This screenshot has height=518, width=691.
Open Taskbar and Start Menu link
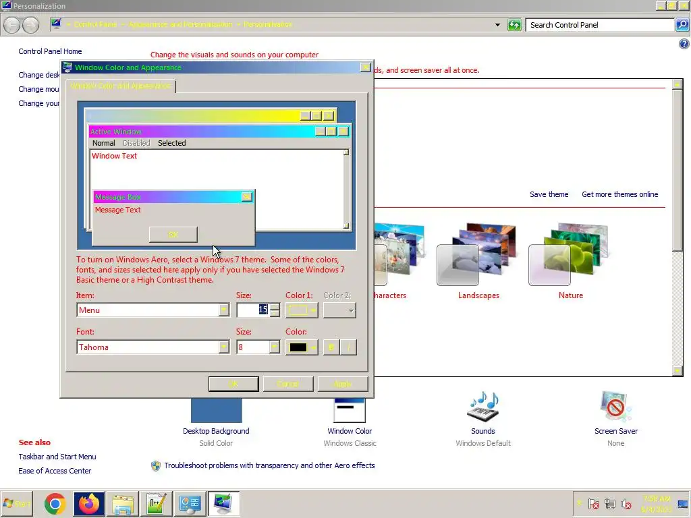pos(57,457)
